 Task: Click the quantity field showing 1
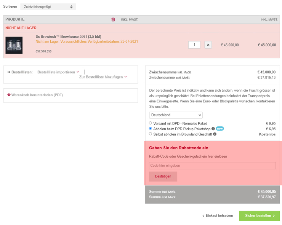[194, 45]
